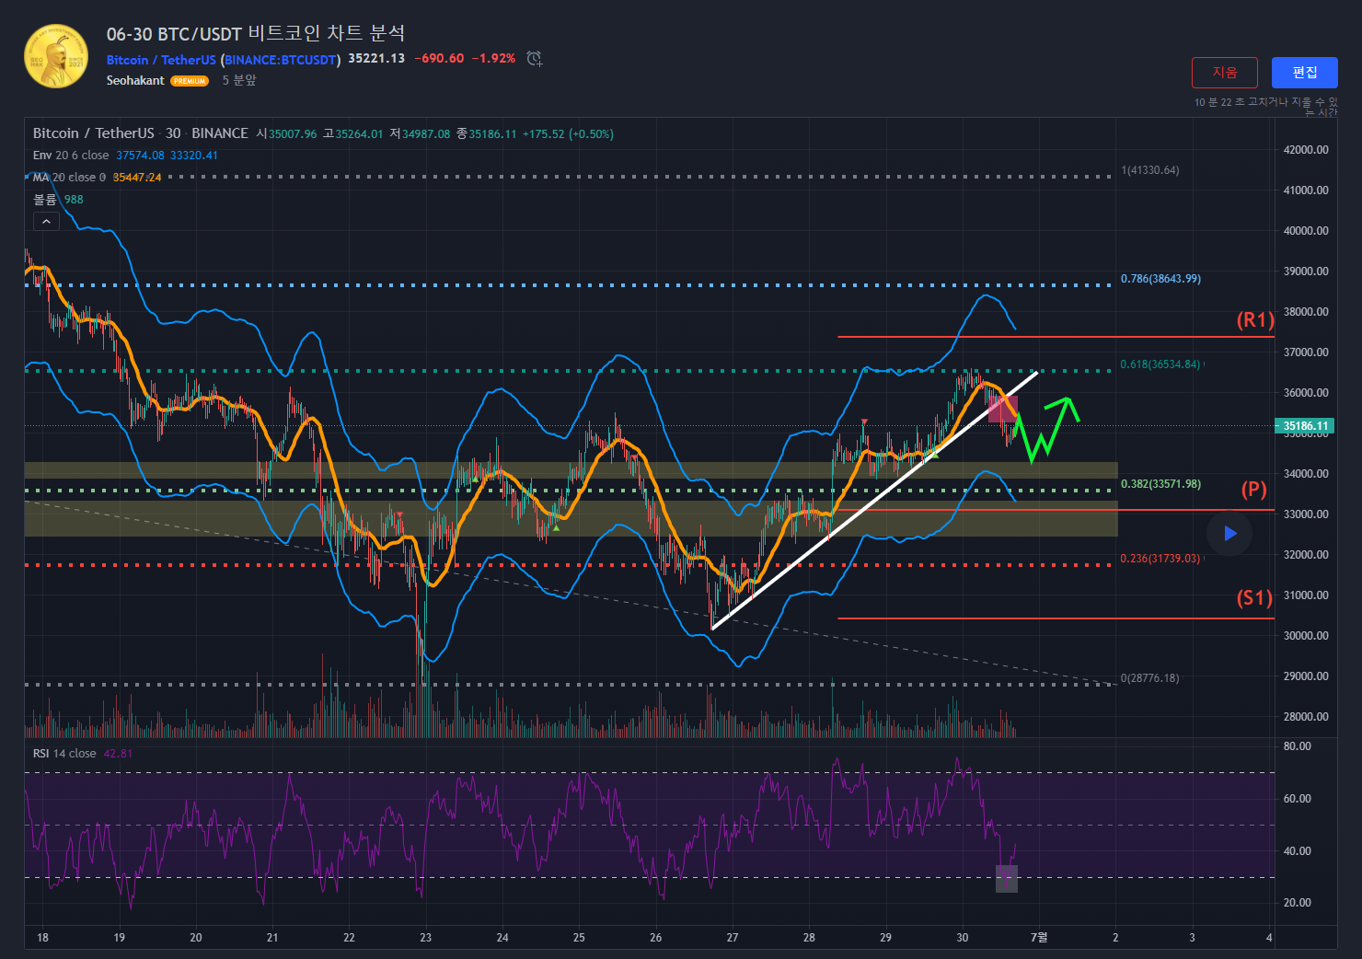The height and width of the screenshot is (959, 1362).
Task: Click the blue 편집 edit button
Action: pos(1304,73)
